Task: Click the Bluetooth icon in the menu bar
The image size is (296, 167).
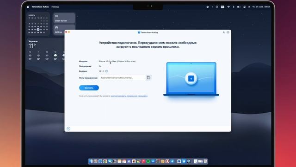Action: [234, 7]
